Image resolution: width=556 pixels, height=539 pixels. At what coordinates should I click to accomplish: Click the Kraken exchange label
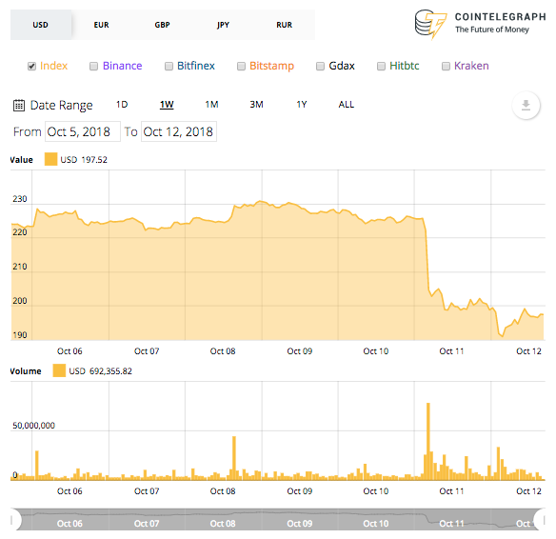(x=471, y=66)
